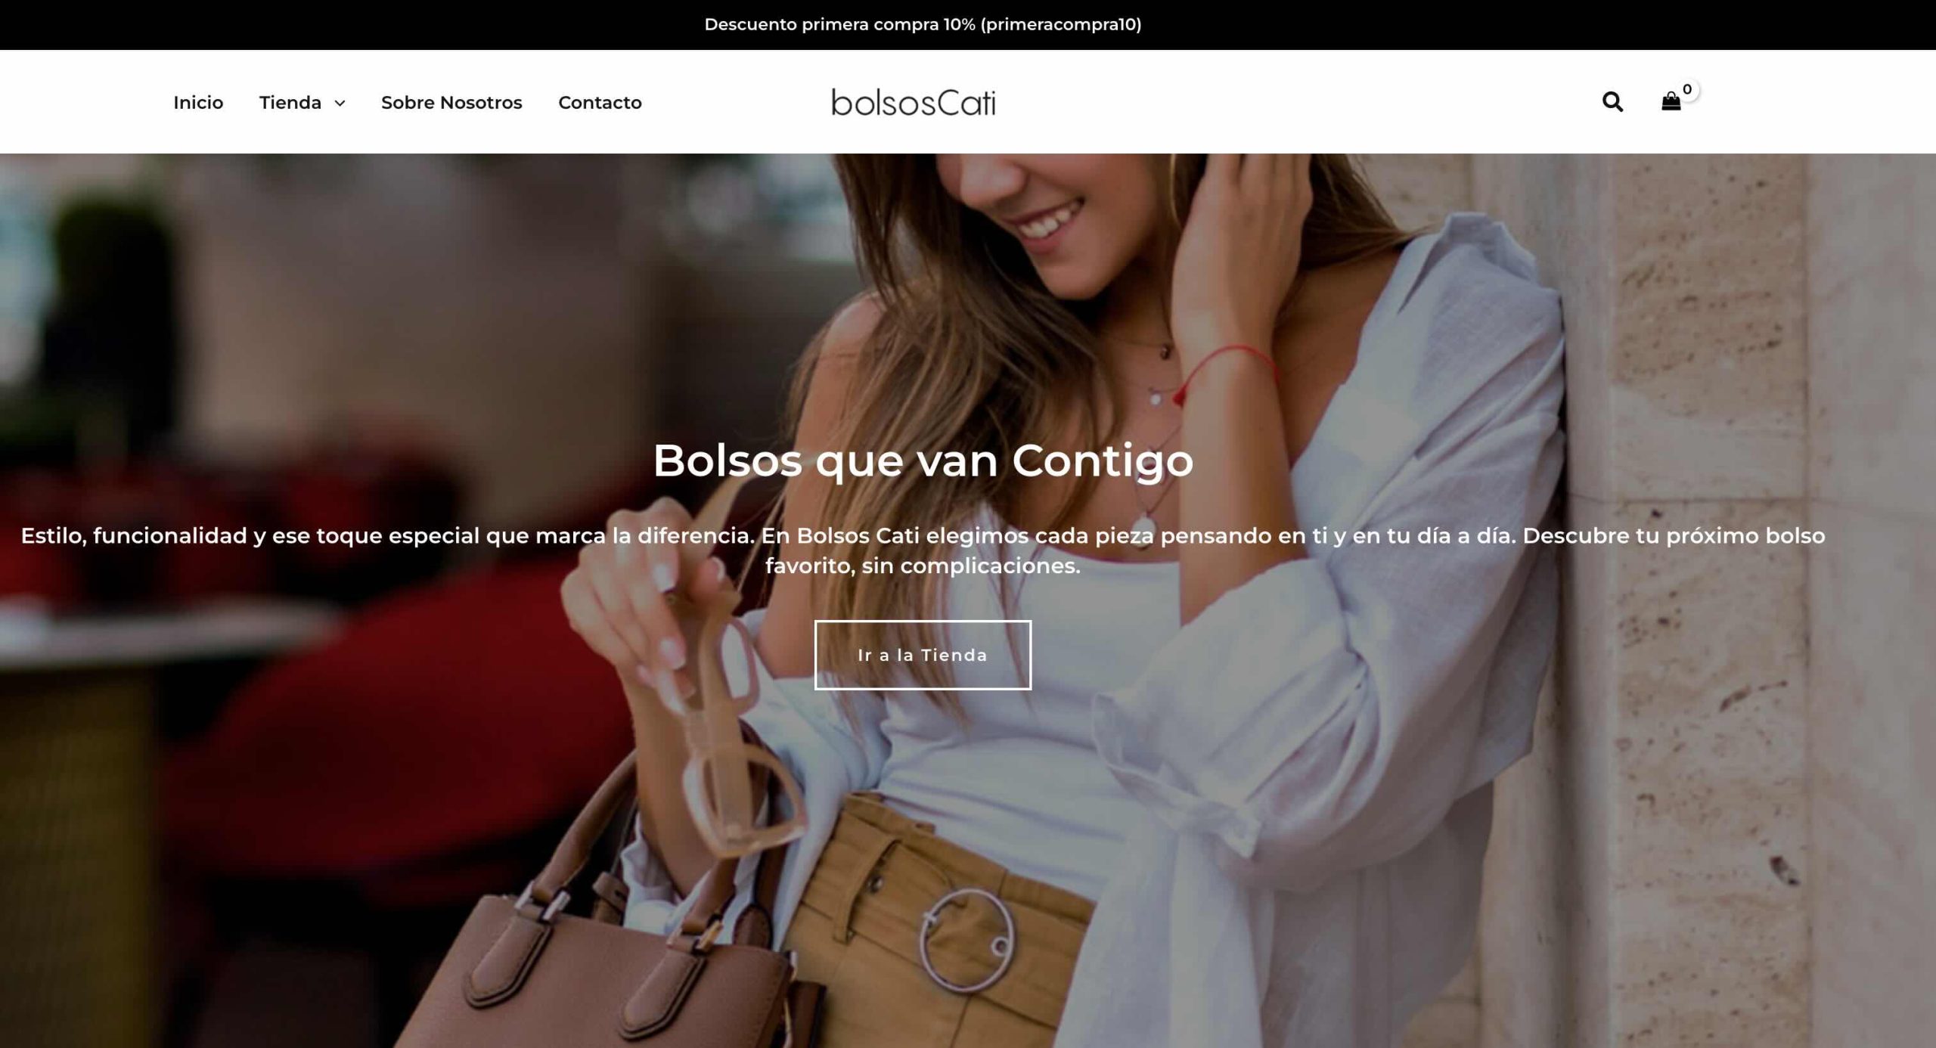Open the Tienda menu item

(x=290, y=102)
